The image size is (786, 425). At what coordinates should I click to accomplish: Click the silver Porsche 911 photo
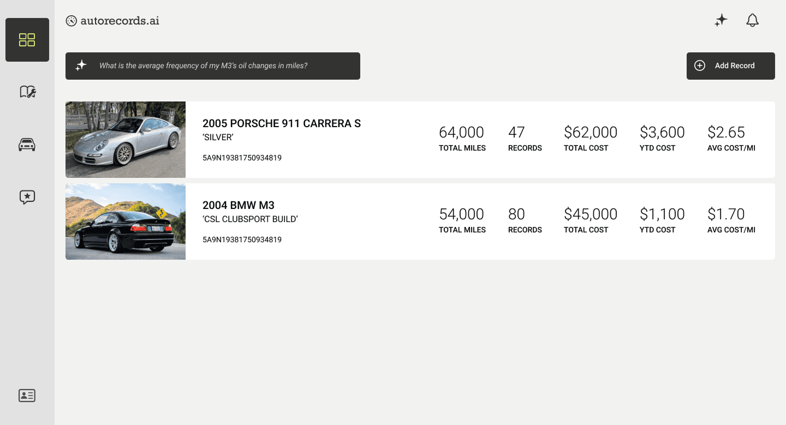click(x=125, y=139)
